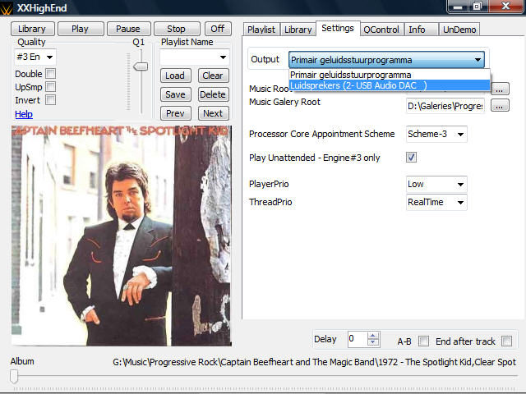The height and width of the screenshot is (394, 526).
Task: Open the Help link
Action: tap(24, 114)
